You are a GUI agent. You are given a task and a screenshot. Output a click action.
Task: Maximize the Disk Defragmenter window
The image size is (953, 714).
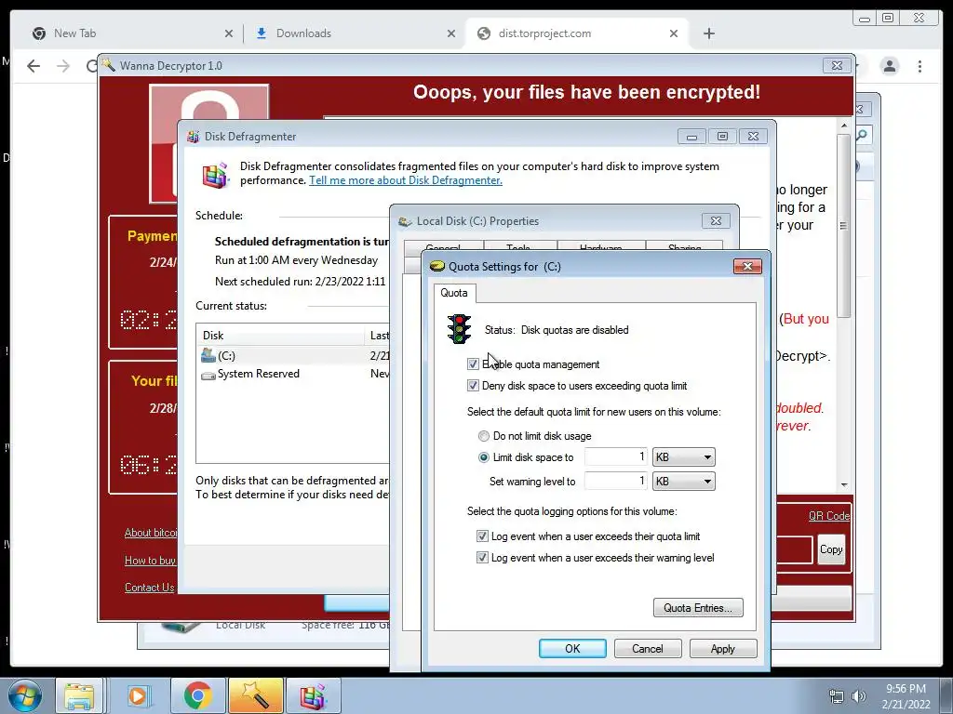coord(722,136)
